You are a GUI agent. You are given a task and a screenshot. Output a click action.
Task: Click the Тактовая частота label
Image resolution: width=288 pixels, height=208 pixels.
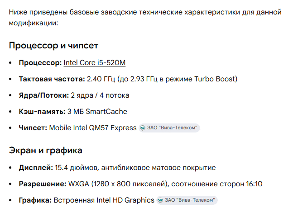[52, 79]
